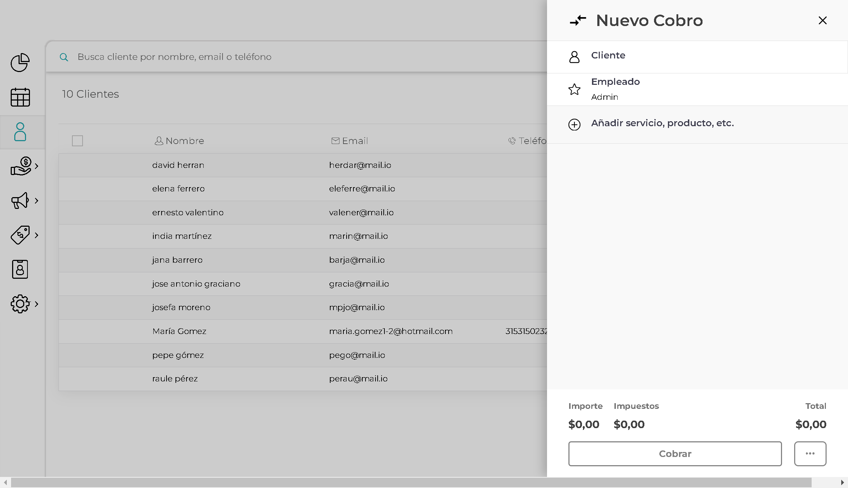The image size is (848, 488).
Task: Toggle the select-all clients checkbox
Action: click(77, 141)
